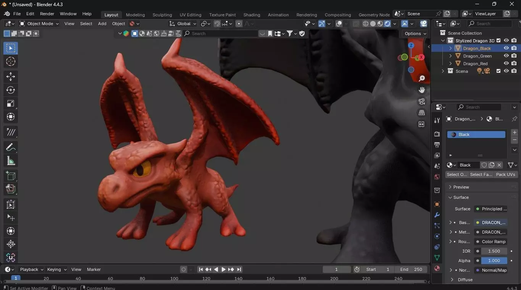Screen dimensions: 521x290
Task: Expand the Scena collection
Action: (443, 71)
